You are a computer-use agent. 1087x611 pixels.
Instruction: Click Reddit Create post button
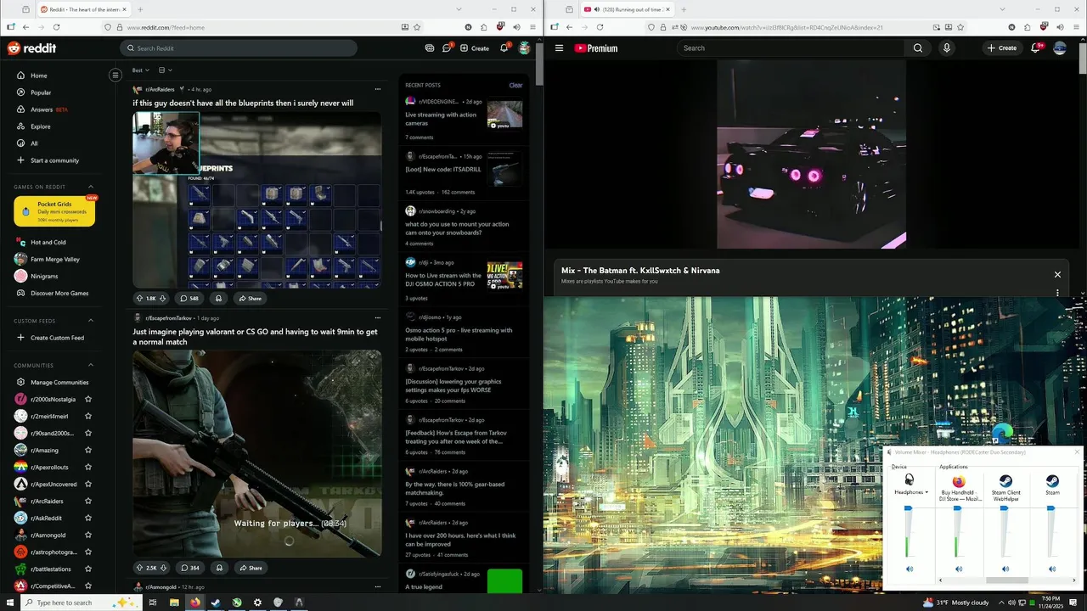[x=475, y=48]
